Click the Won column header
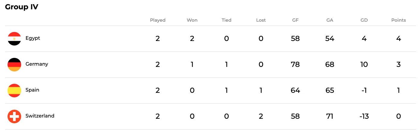The height and width of the screenshot is (132, 419). tap(192, 20)
